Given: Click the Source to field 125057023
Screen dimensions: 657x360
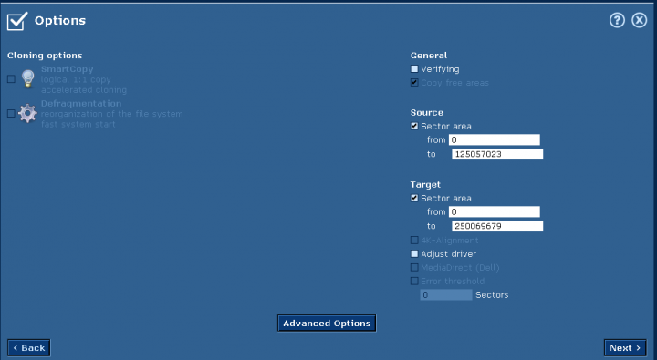Looking at the screenshot, I should coord(497,154).
